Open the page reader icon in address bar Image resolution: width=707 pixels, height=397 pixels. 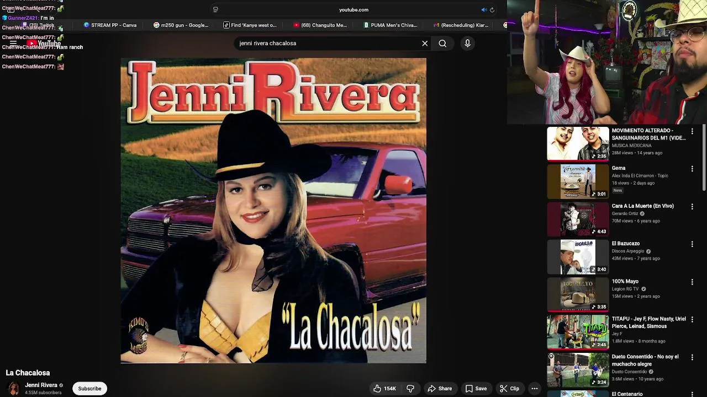215,9
